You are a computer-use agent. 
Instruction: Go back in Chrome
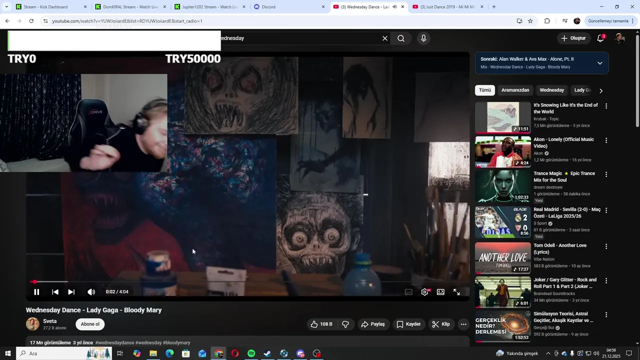(7, 21)
